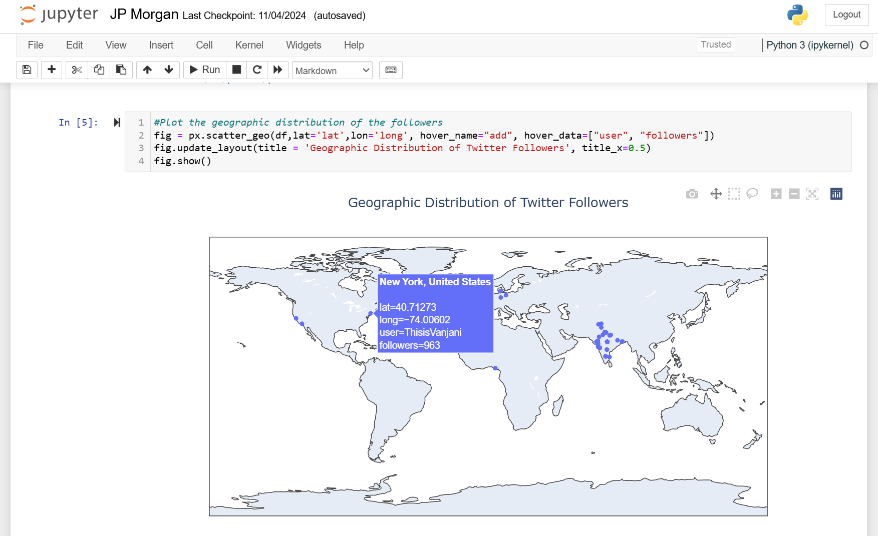Click code line px.scatter_geo in cell
The height and width of the screenshot is (536, 878).
[434, 136]
